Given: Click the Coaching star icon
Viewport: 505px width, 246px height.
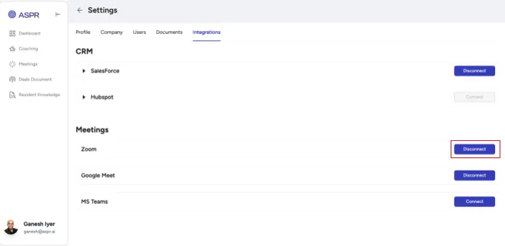Looking at the screenshot, I should [x=12, y=49].
